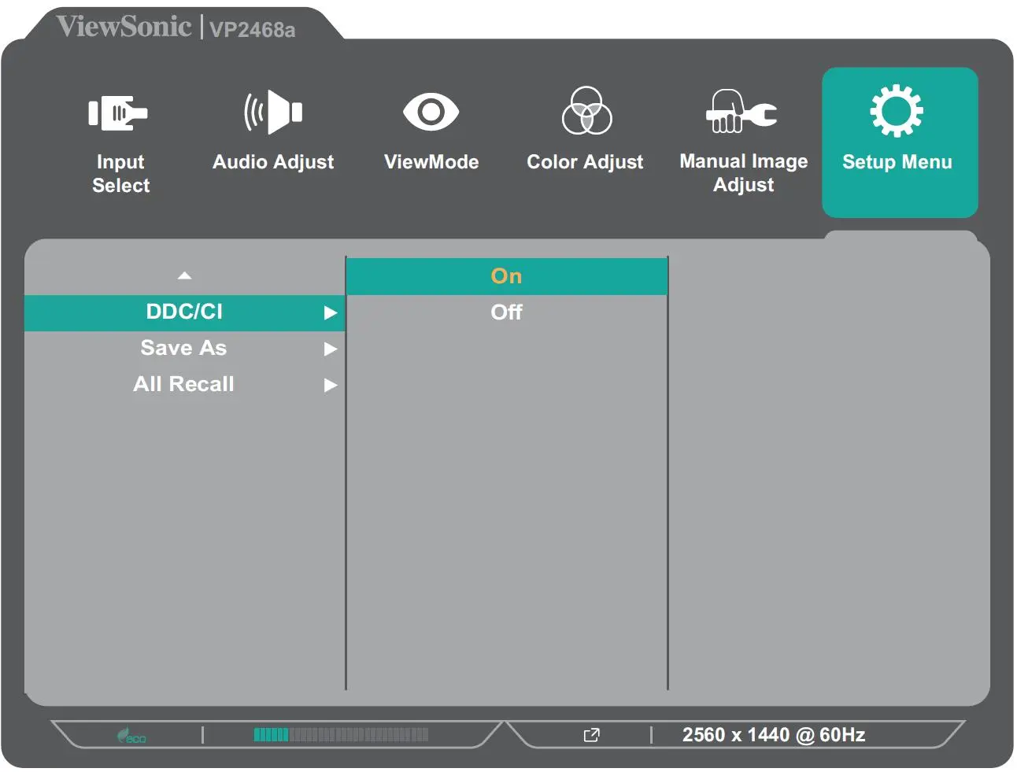This screenshot has height=772, width=1017.
Task: Open the Color Adjust menu label
Action: coord(585,162)
